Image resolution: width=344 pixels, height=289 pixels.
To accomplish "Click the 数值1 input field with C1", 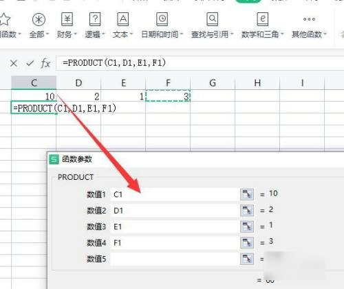I will point(175,194).
